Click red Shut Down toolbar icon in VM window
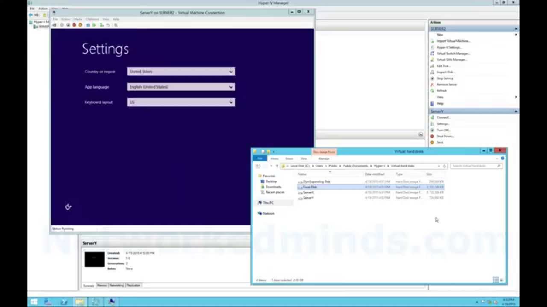Image resolution: width=547 pixels, height=307 pixels. 74,25
